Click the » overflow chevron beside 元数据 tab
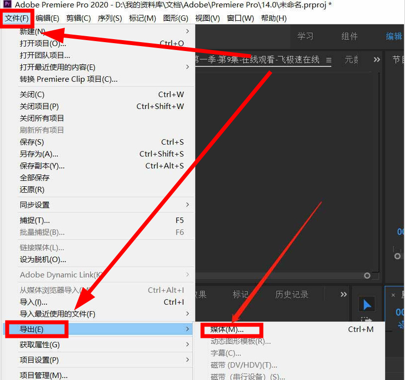The image size is (405, 380). pyautogui.click(x=377, y=59)
